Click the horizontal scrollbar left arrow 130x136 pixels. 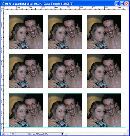[66, 134]
